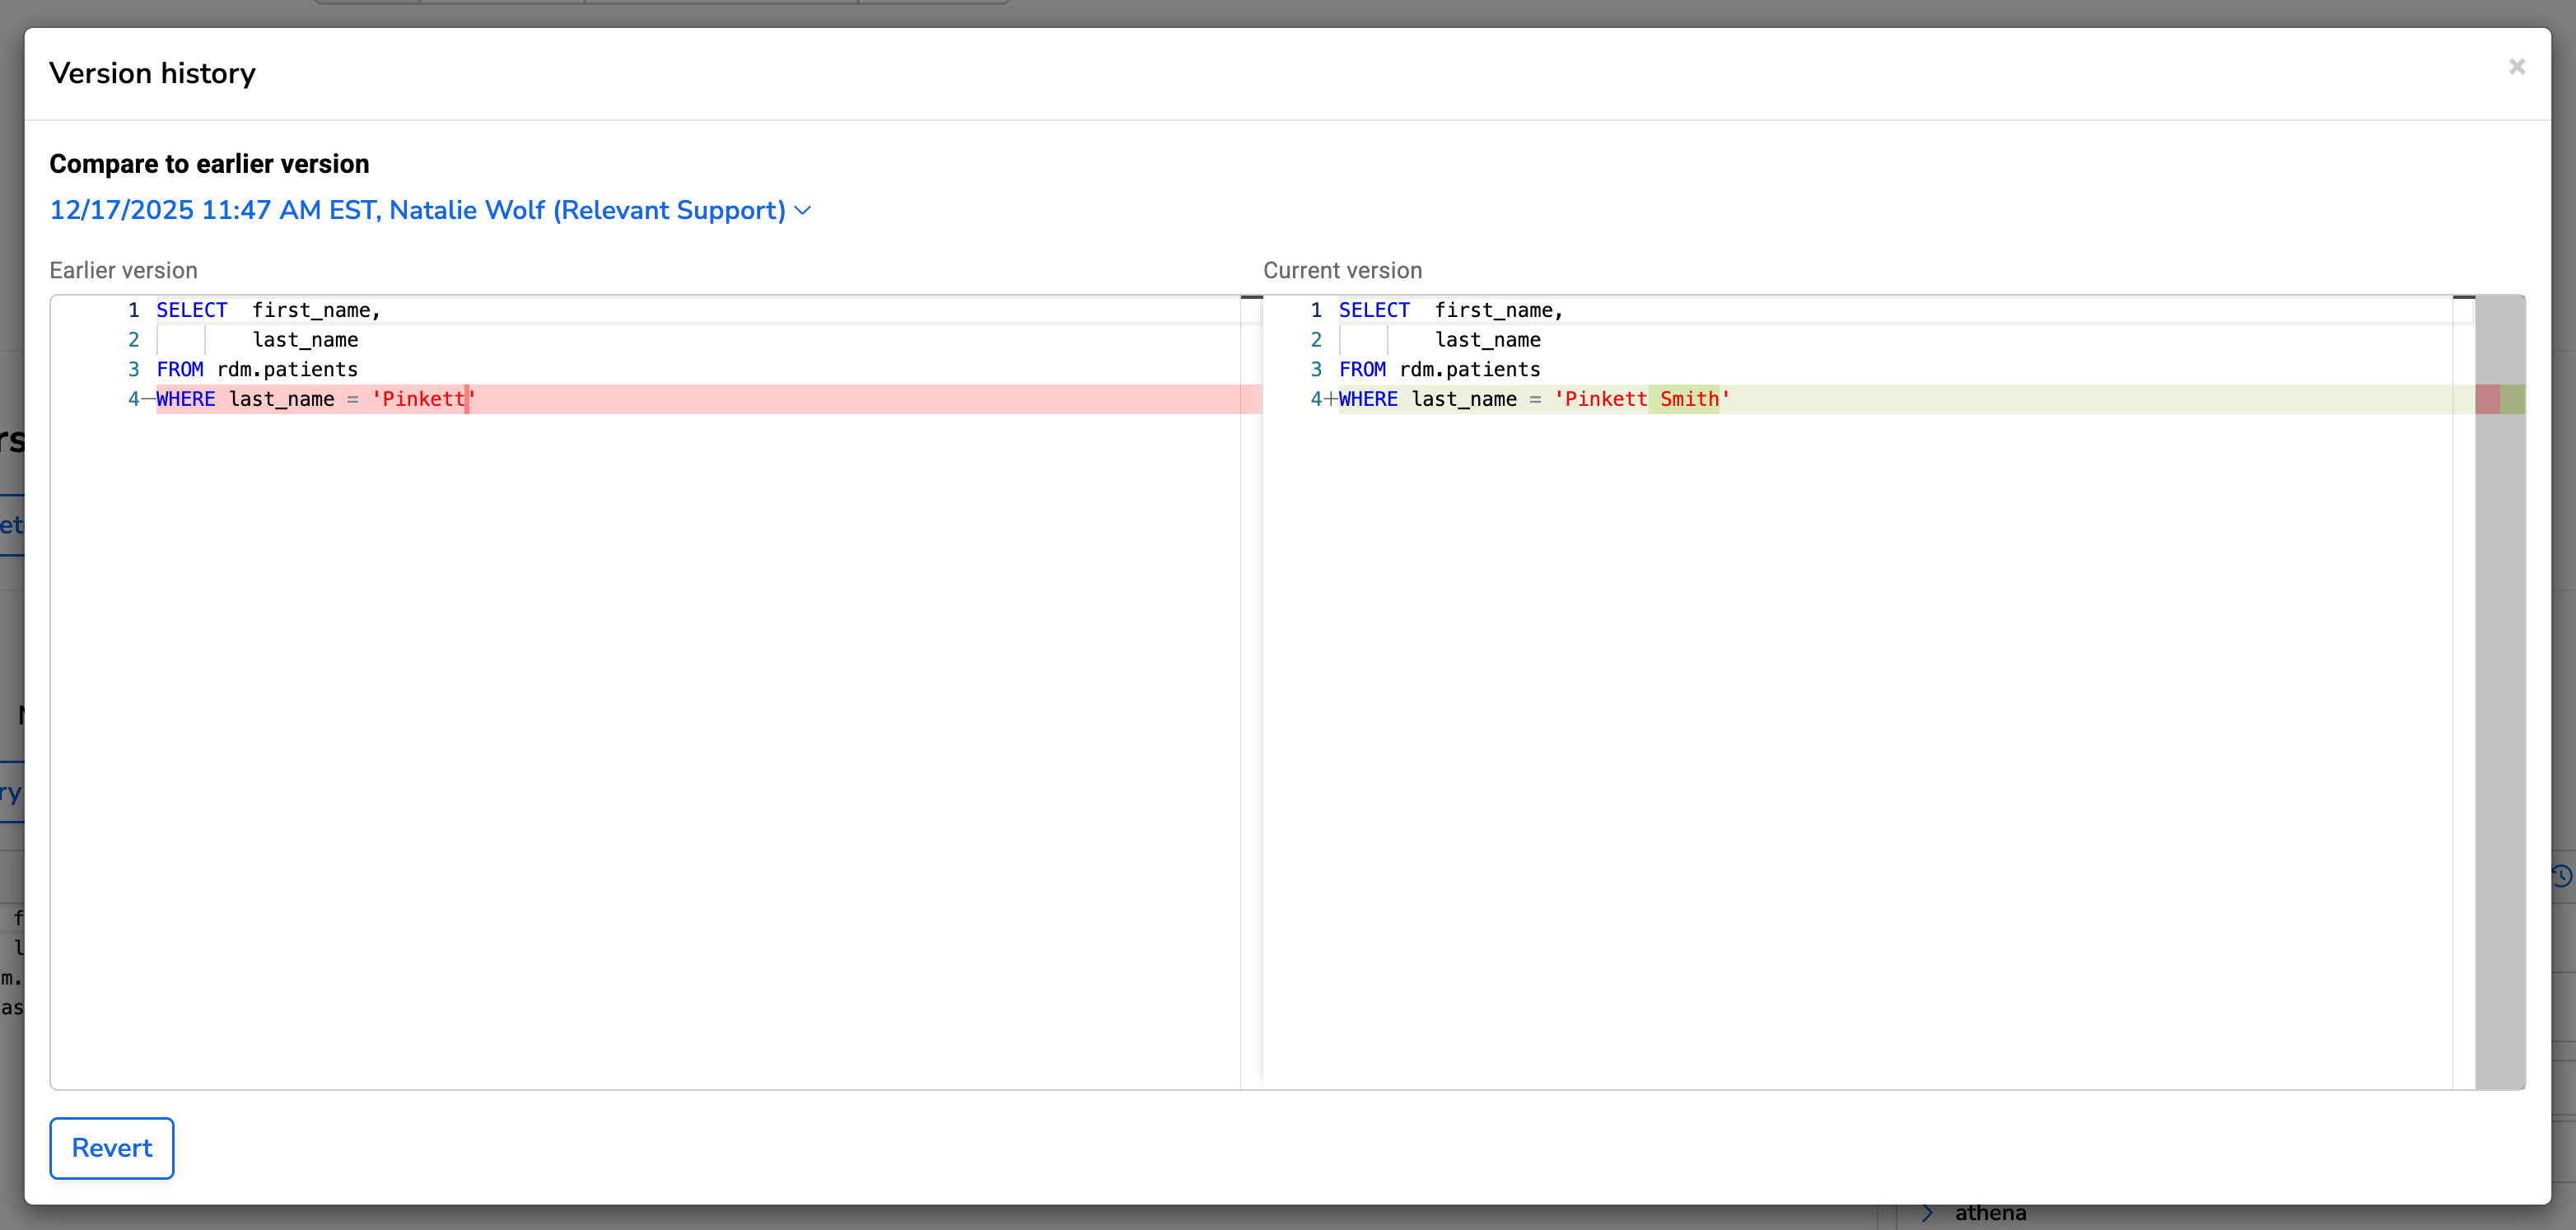The width and height of the screenshot is (2576, 1230).
Task: Click line number 4 in the earlier version
Action: (133, 399)
